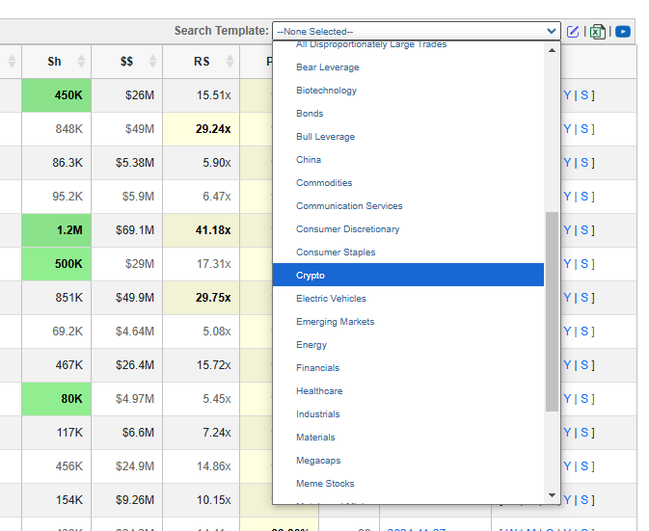Click the Excel export icon
649x531 pixels.
597,32
